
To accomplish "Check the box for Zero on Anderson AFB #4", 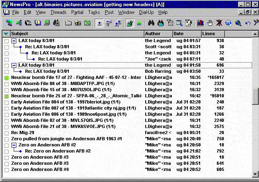I will (6, 169).
